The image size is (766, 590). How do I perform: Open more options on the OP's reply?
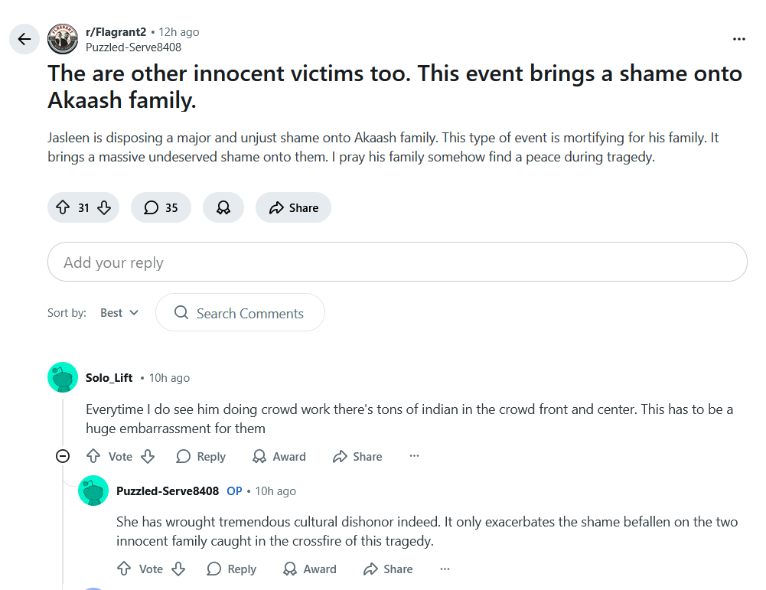pyautogui.click(x=445, y=569)
